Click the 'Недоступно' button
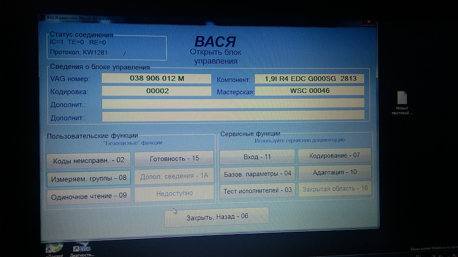Screen dimensions: 458x257 click(x=175, y=193)
